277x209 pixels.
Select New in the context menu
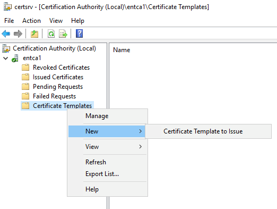coord(107,131)
